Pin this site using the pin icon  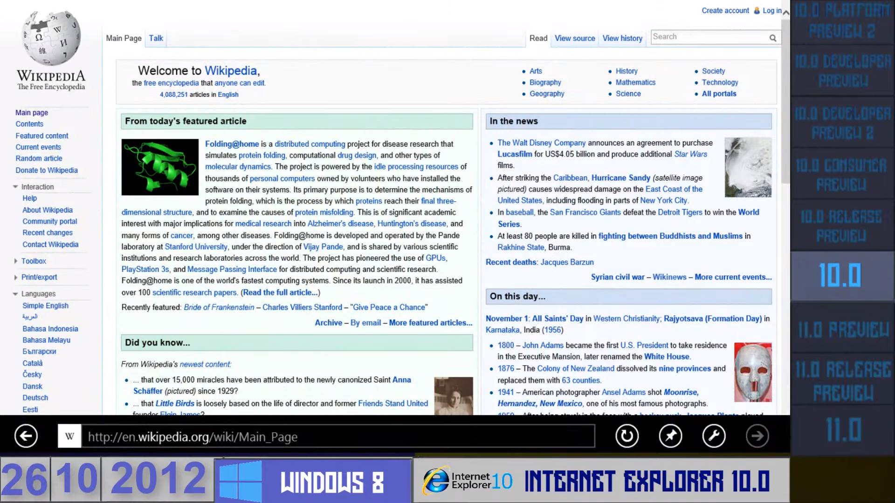tap(670, 436)
